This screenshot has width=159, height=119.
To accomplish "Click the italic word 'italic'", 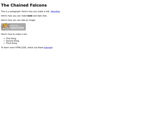I will click(x=40, y=16).
